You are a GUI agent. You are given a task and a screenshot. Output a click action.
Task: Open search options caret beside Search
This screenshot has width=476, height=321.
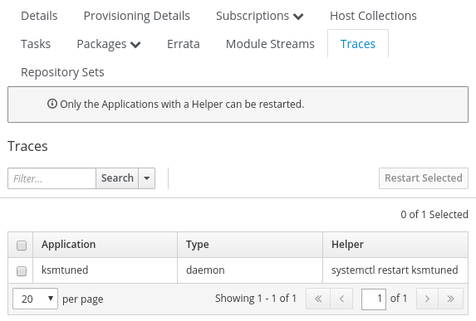click(147, 178)
